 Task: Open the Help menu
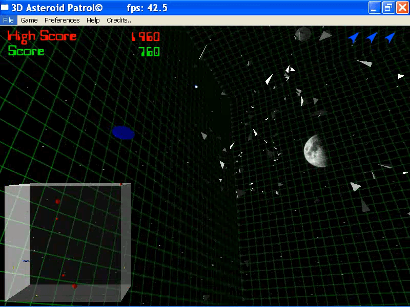click(93, 20)
